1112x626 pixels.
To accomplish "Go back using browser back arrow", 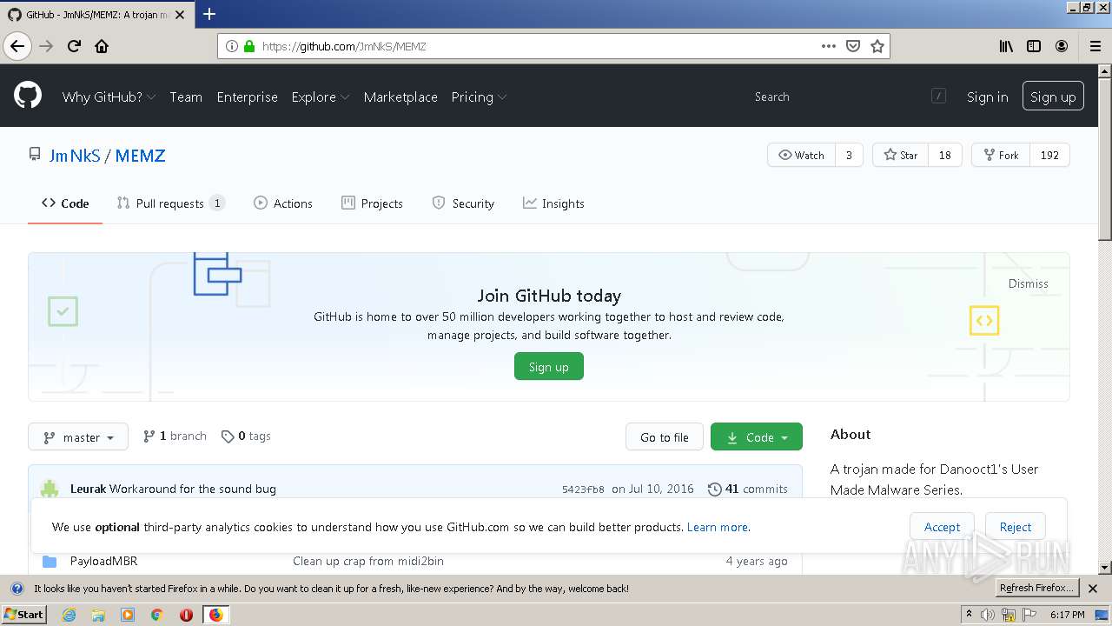I will (x=17, y=46).
